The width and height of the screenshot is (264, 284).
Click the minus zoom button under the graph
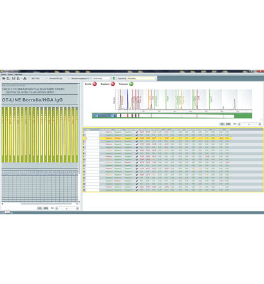(240, 124)
